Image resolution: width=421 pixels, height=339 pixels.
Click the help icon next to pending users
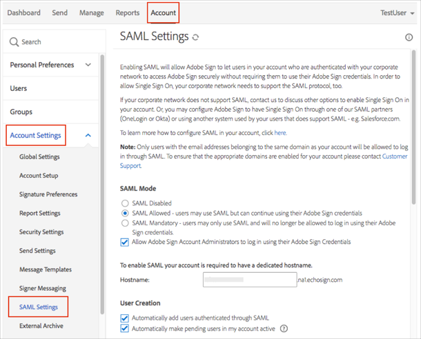tap(284, 329)
